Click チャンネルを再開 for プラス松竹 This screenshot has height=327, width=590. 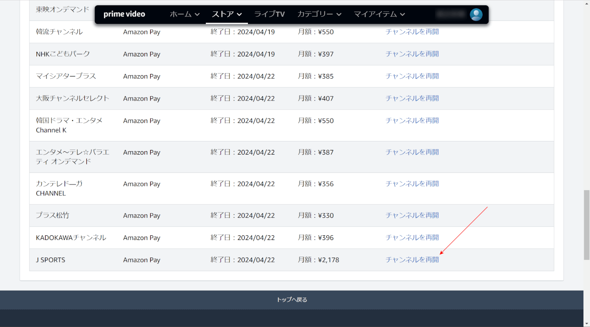coord(412,215)
